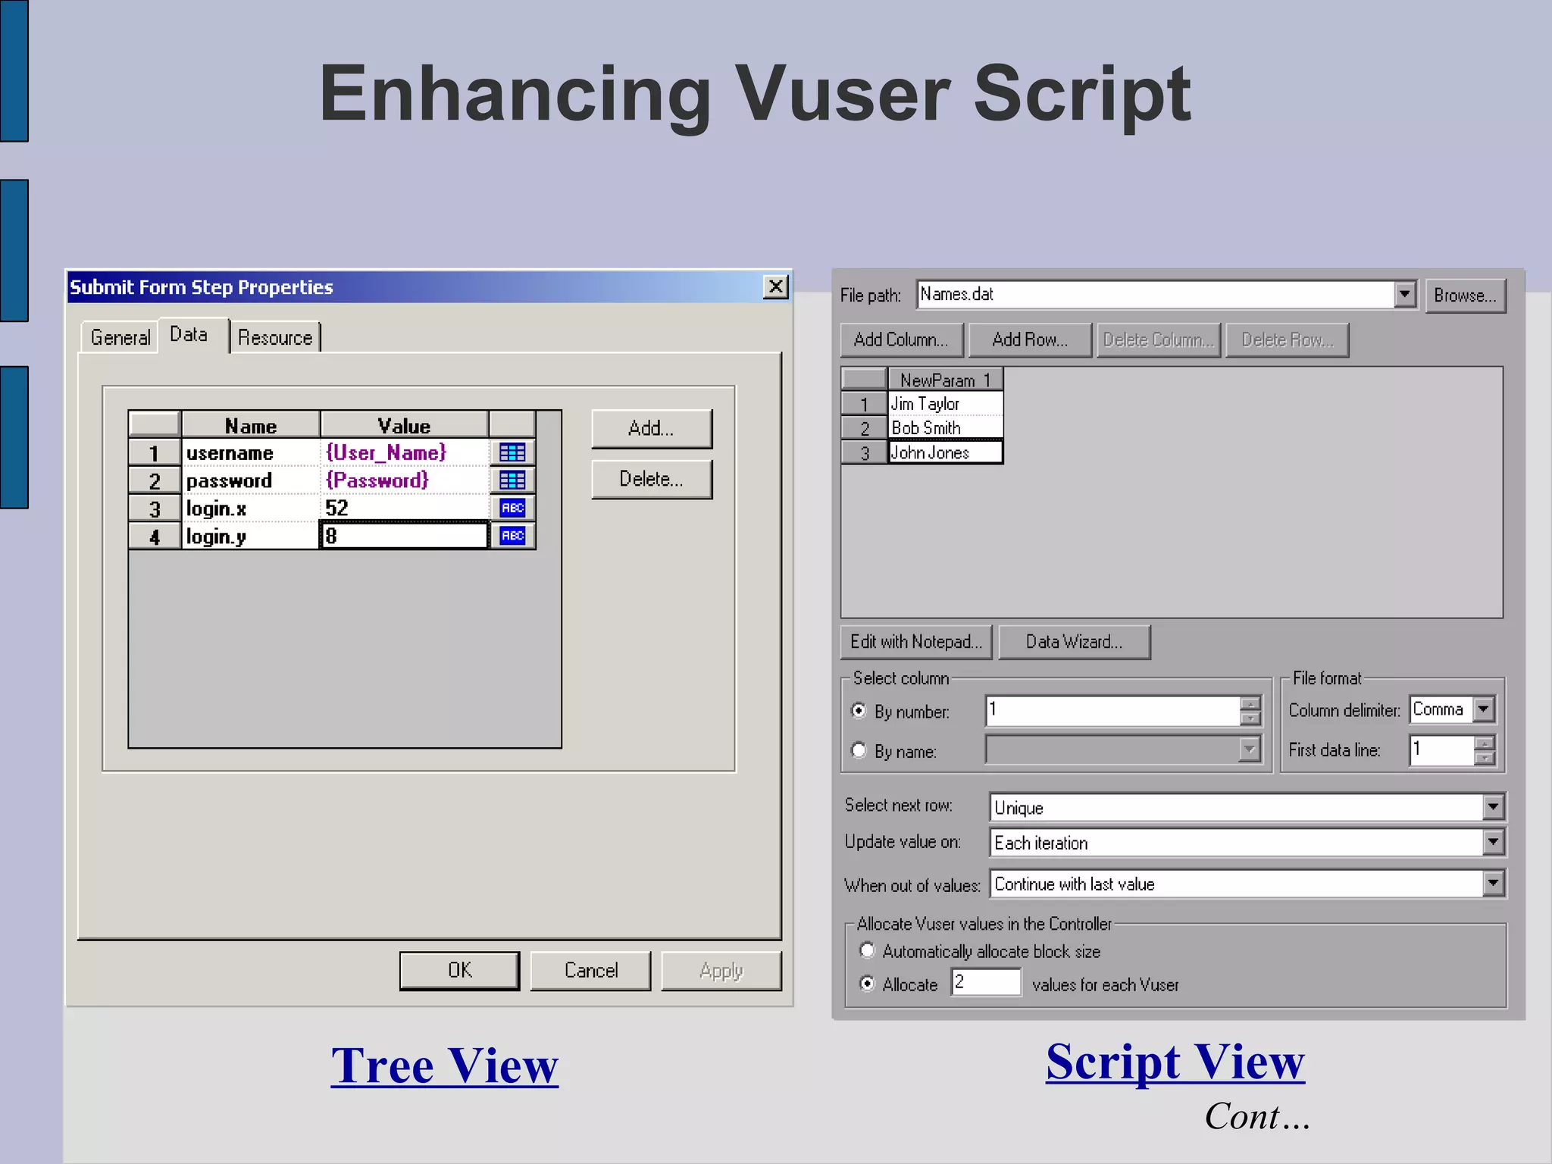
Task: Open the File path dropdown arrow
Action: (x=1404, y=294)
